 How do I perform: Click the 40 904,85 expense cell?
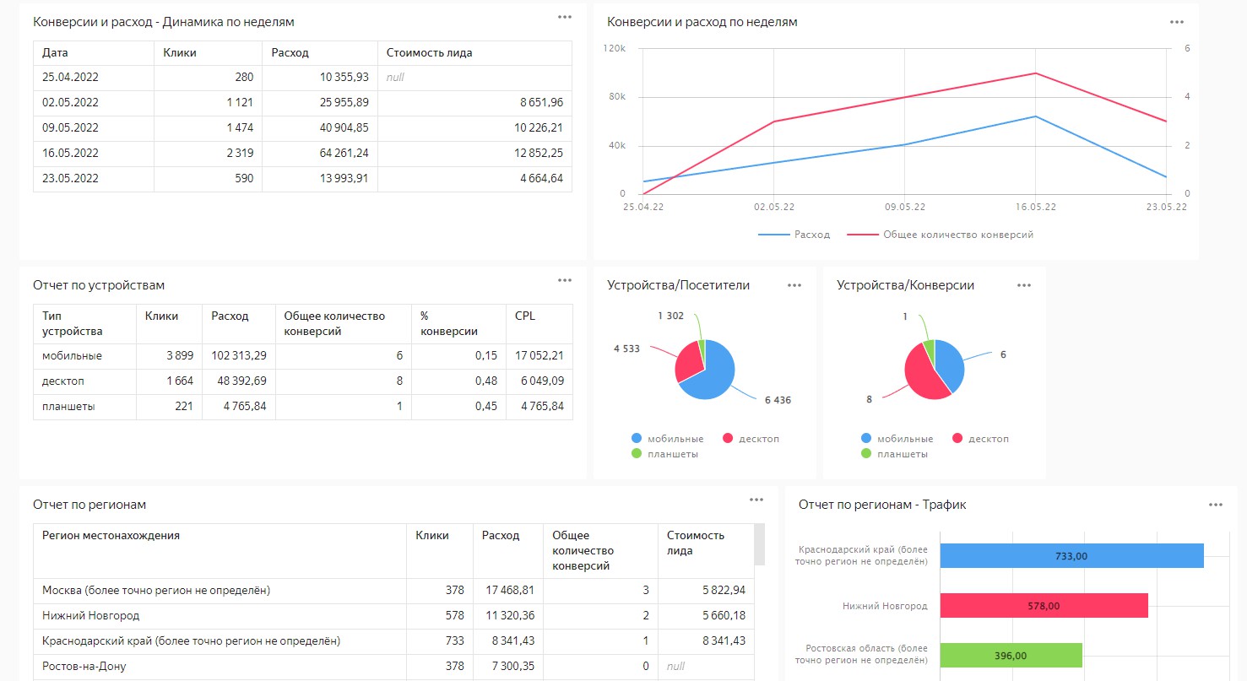[320, 128]
